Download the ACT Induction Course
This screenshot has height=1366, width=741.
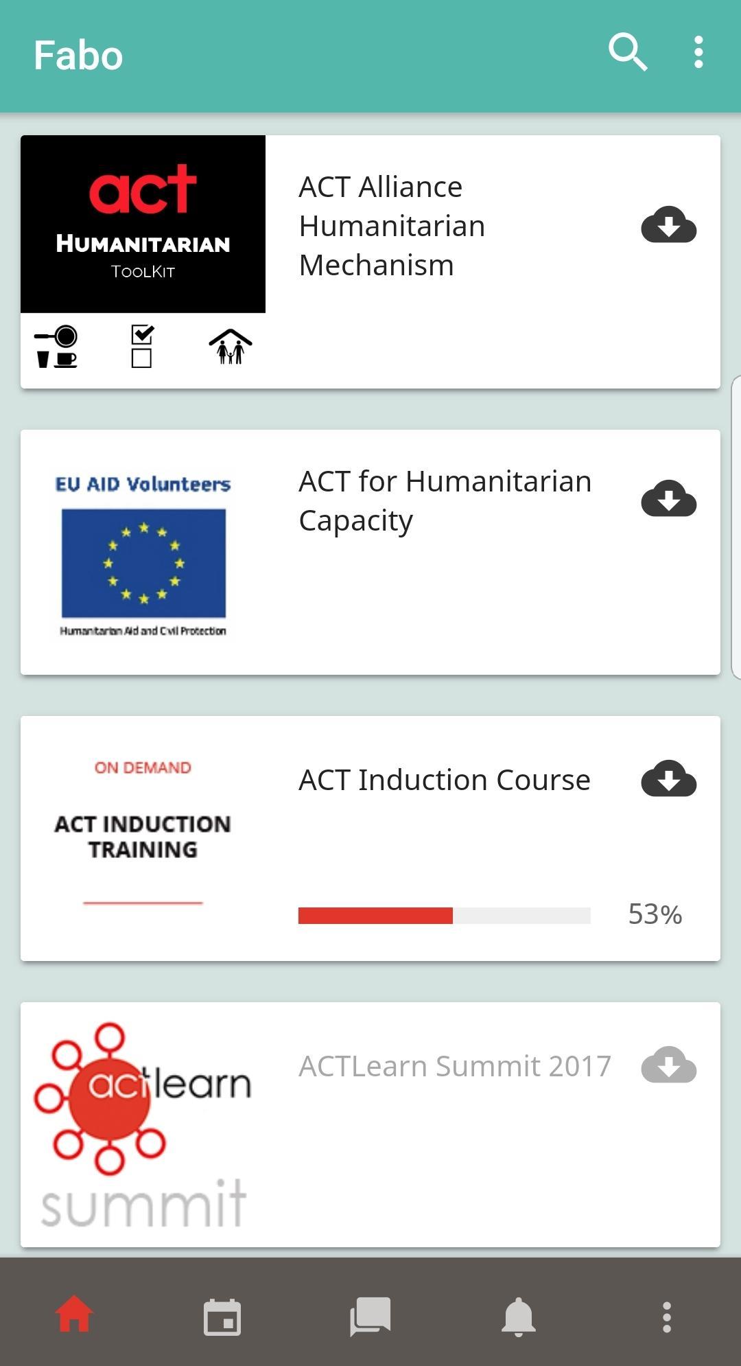pyautogui.click(x=669, y=778)
